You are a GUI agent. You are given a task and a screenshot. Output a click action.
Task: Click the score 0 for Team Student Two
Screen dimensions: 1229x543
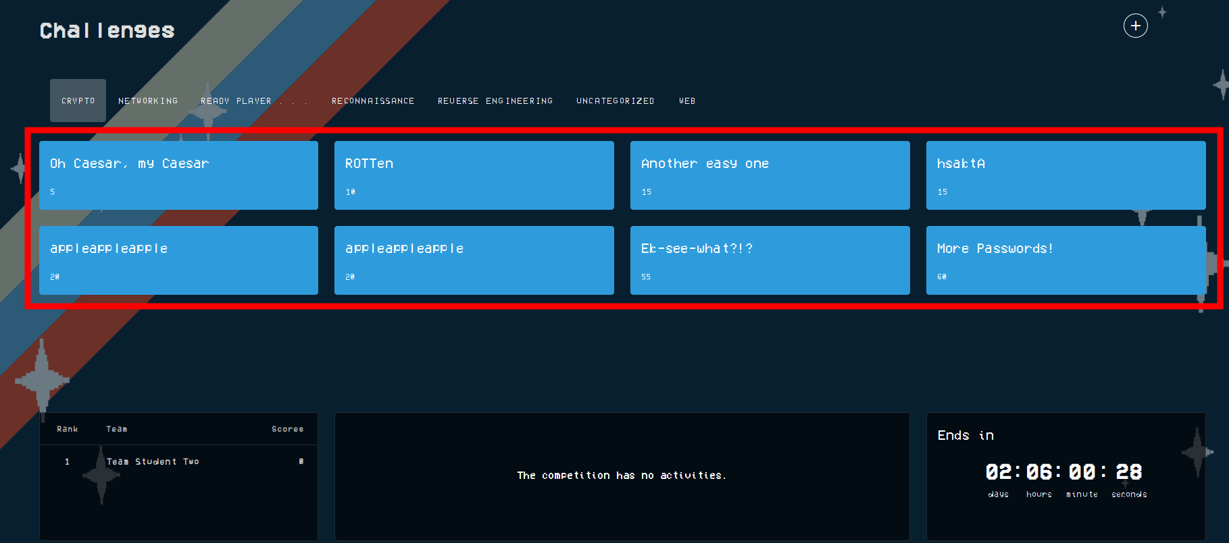pyautogui.click(x=301, y=461)
